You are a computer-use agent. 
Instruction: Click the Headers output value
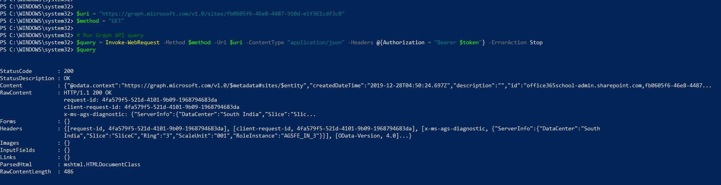click(332, 132)
